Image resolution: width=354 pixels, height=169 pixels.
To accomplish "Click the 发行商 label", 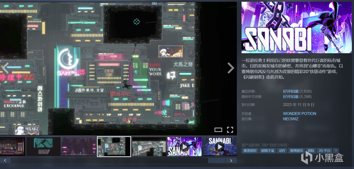I will [x=247, y=119].
